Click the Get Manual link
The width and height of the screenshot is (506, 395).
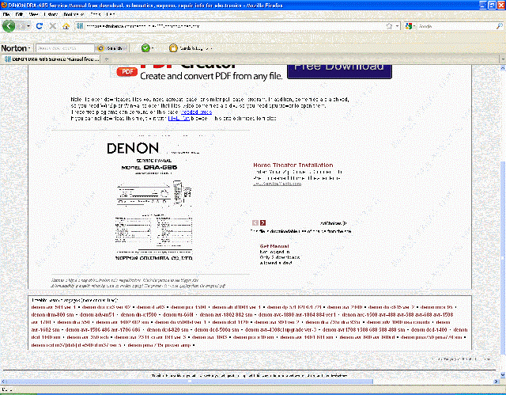point(274,246)
